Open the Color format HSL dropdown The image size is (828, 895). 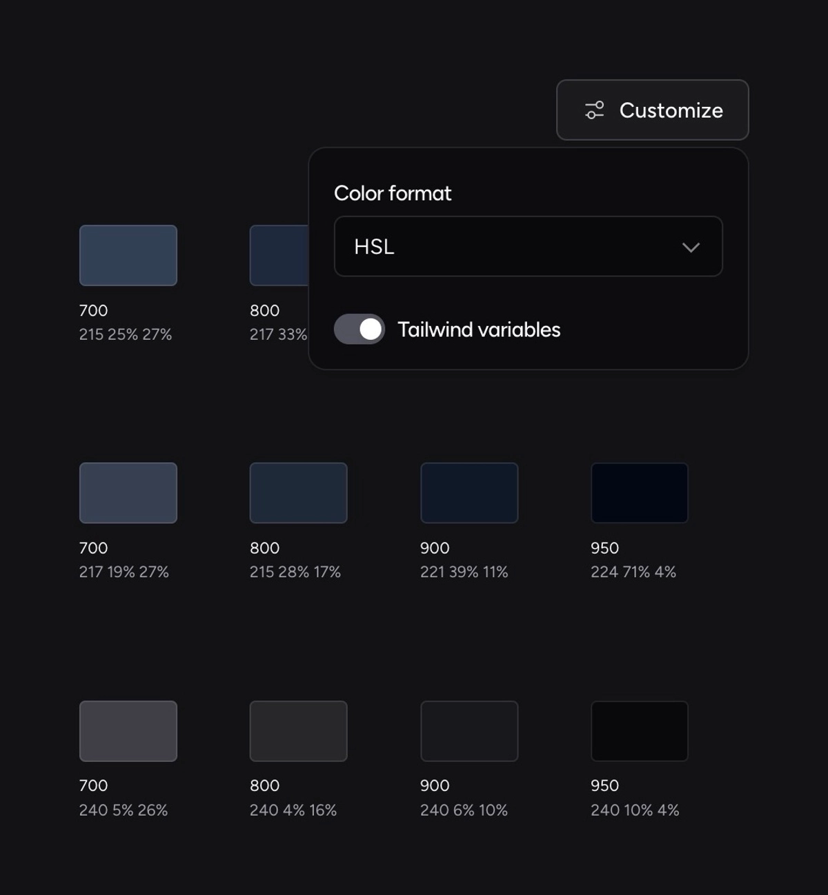(528, 247)
